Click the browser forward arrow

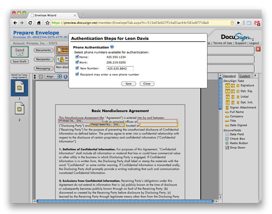22,23
